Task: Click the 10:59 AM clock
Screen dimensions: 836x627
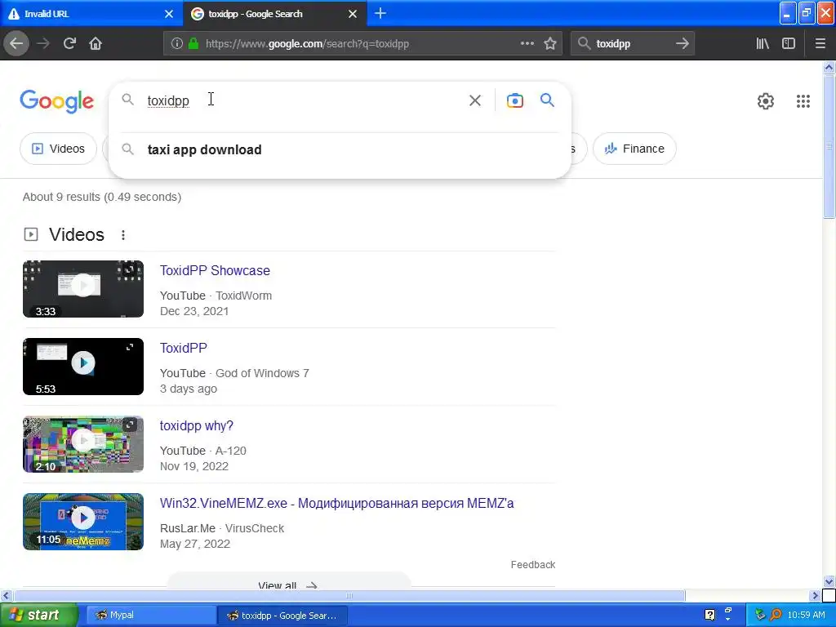Action: [x=806, y=616]
